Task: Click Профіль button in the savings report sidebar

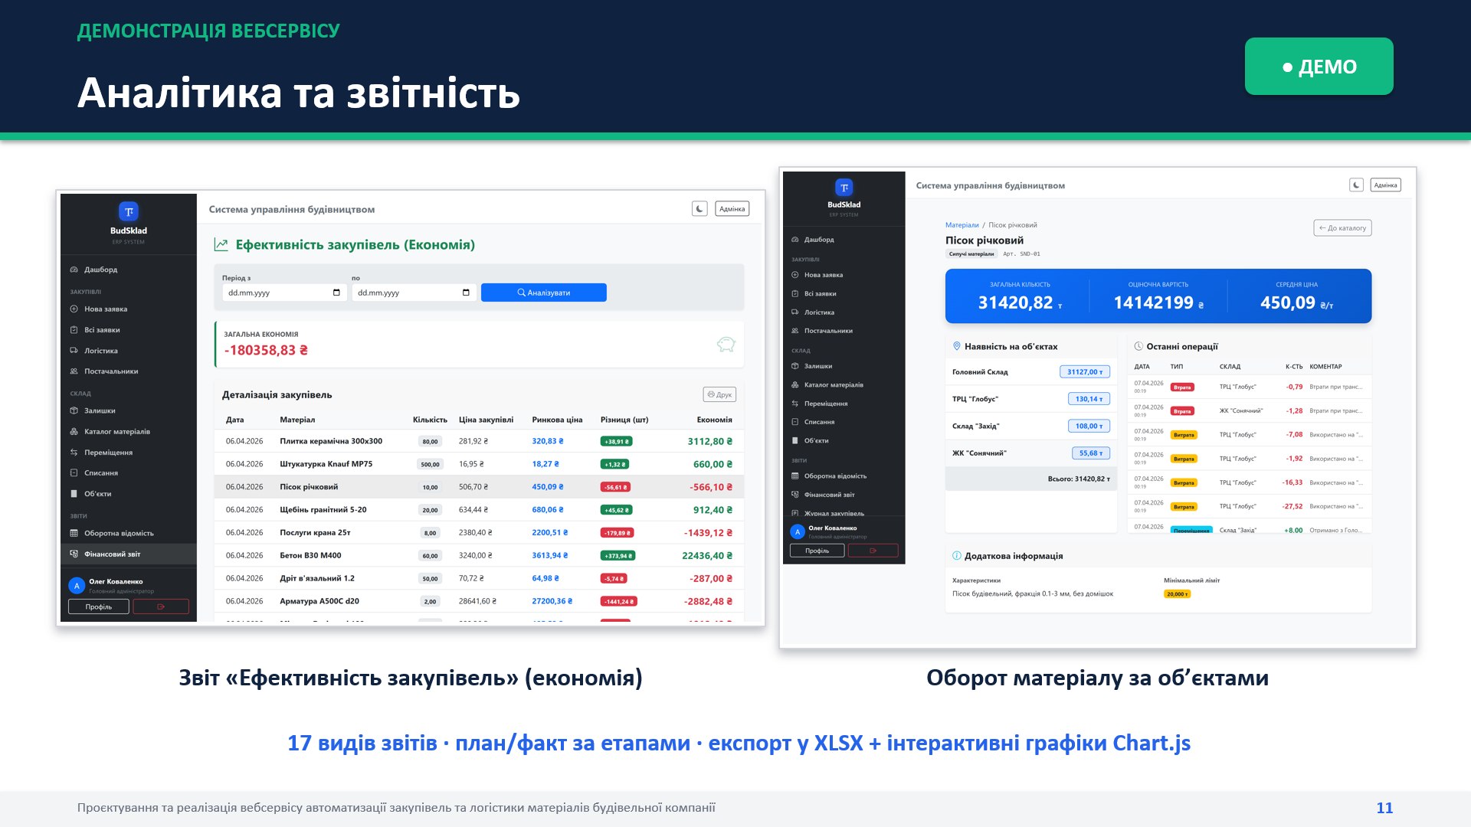Action: coord(98,606)
